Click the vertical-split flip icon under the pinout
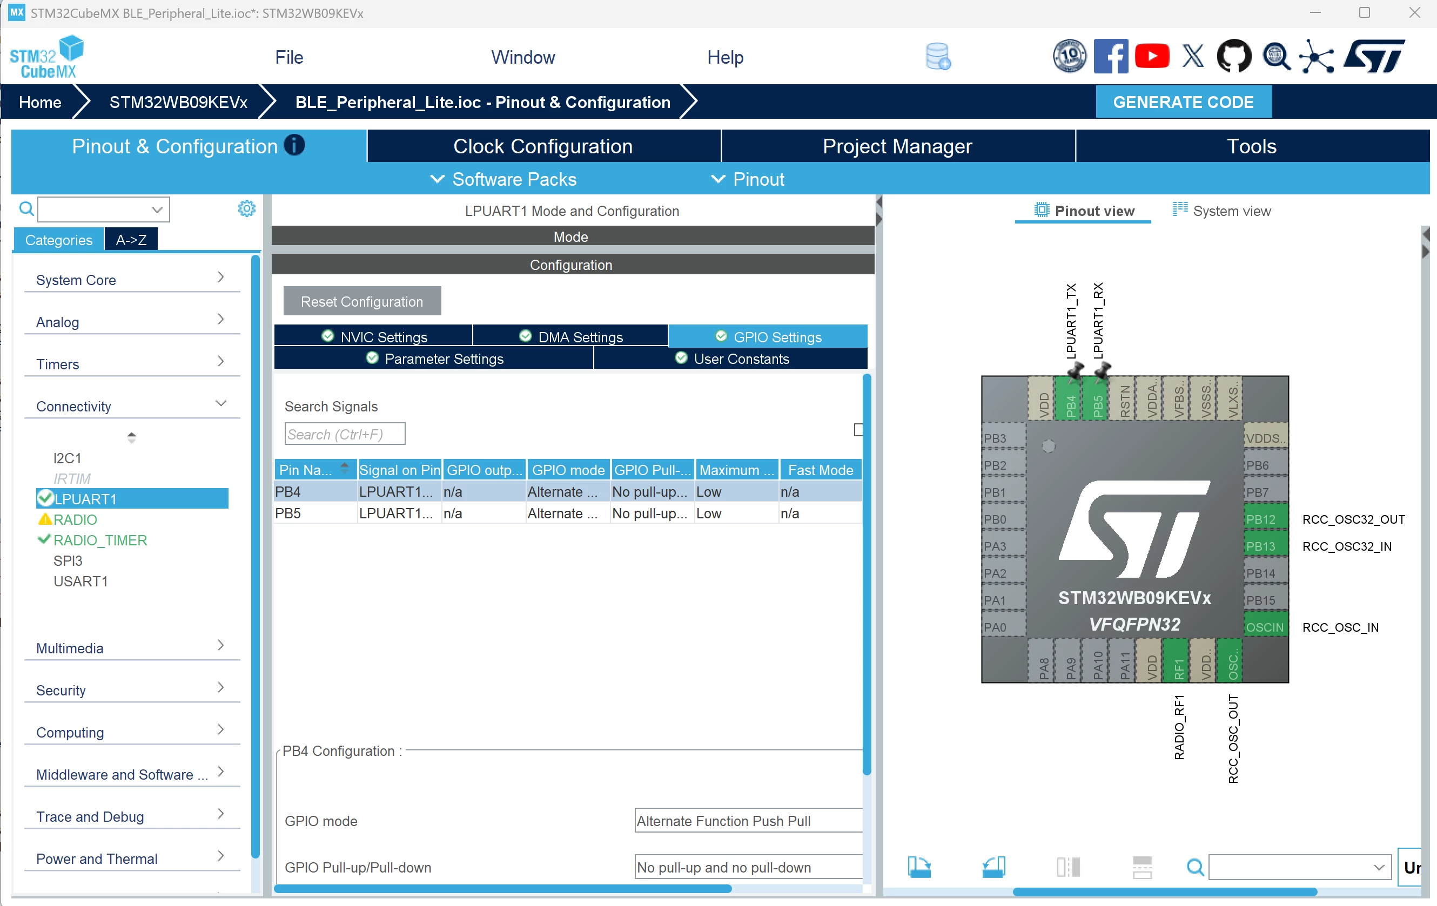Viewport: 1437px width, 906px height. (x=1068, y=867)
